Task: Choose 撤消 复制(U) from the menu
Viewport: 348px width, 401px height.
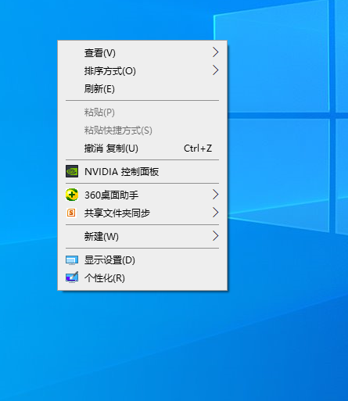Action: coord(142,149)
